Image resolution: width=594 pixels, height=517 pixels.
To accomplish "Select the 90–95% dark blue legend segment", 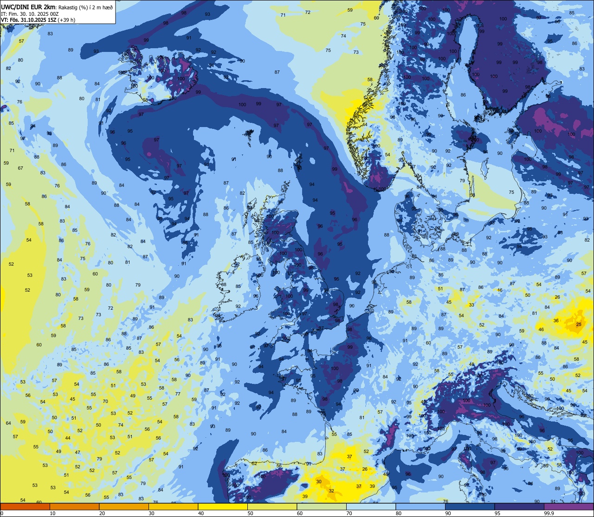I will click(x=470, y=506).
